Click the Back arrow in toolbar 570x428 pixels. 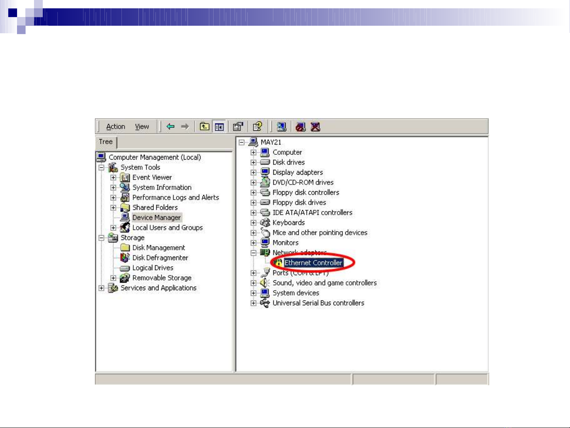coord(170,127)
